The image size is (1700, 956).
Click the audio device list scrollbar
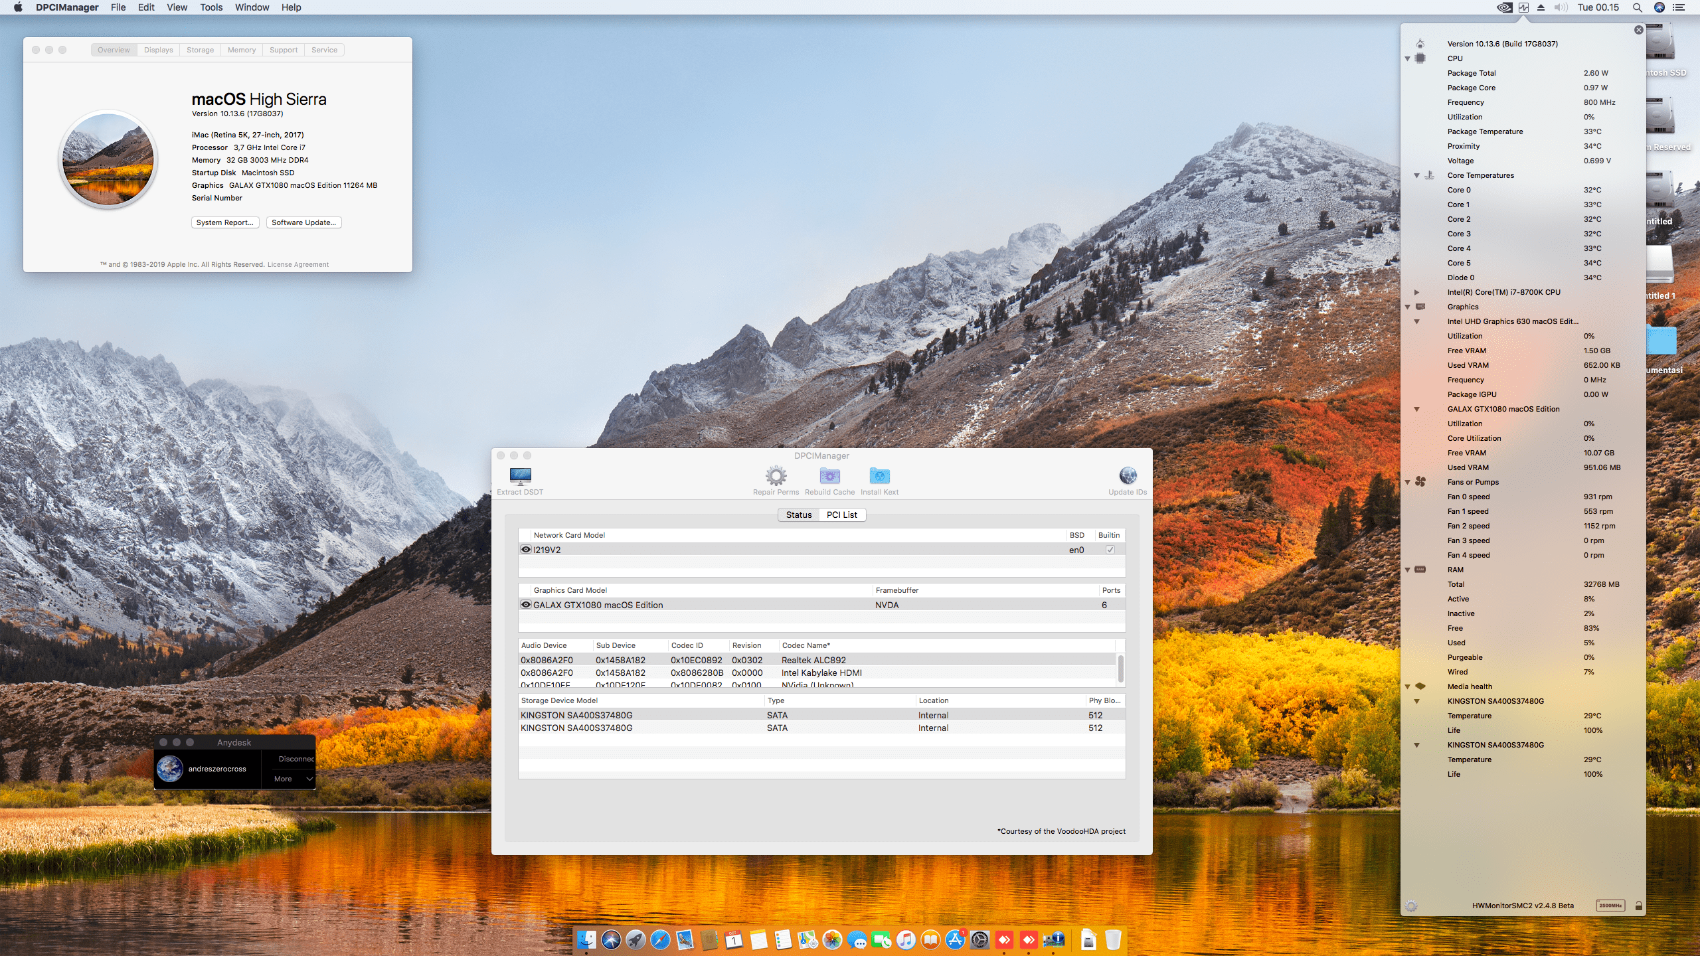coord(1121,669)
